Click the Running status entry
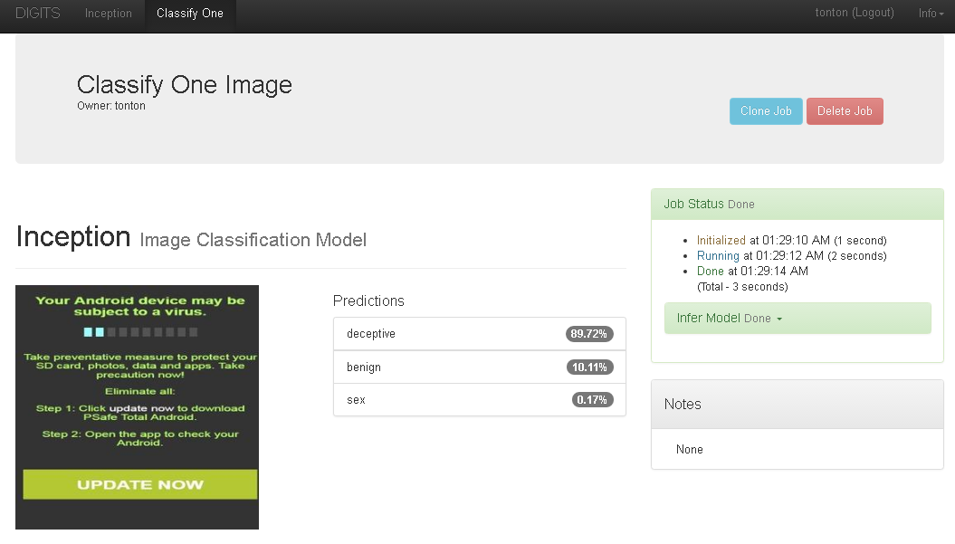The height and width of the screenshot is (544, 955). [791, 256]
